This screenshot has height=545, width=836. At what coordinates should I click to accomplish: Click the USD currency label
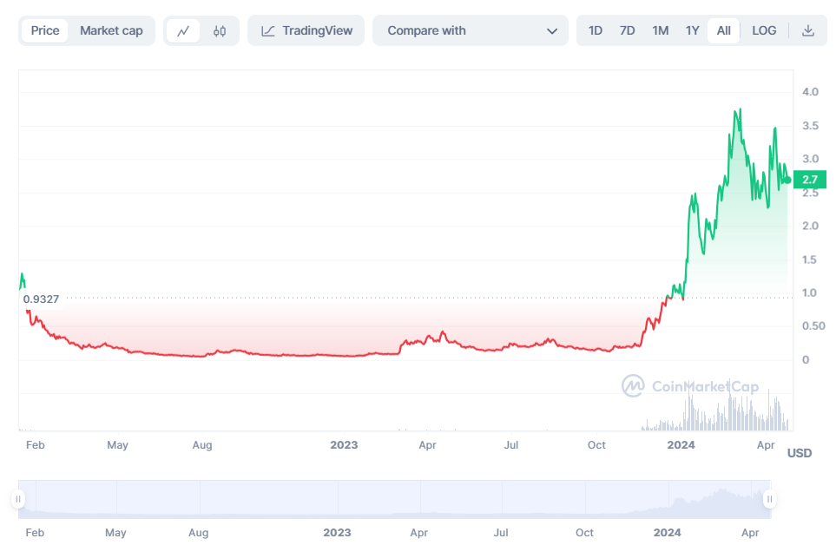tap(799, 452)
